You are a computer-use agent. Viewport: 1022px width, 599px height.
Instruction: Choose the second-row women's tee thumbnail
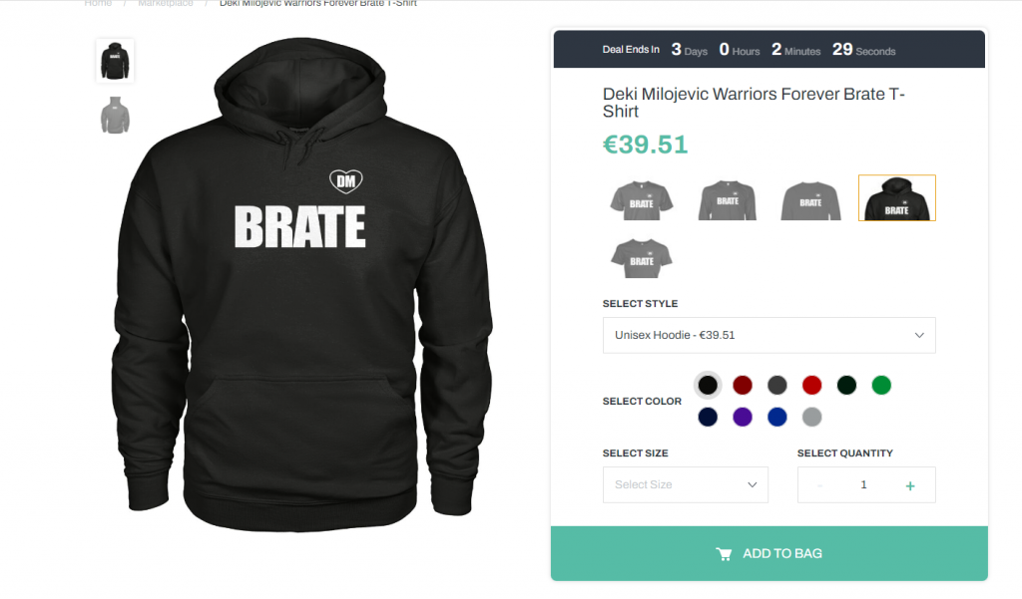tap(642, 258)
